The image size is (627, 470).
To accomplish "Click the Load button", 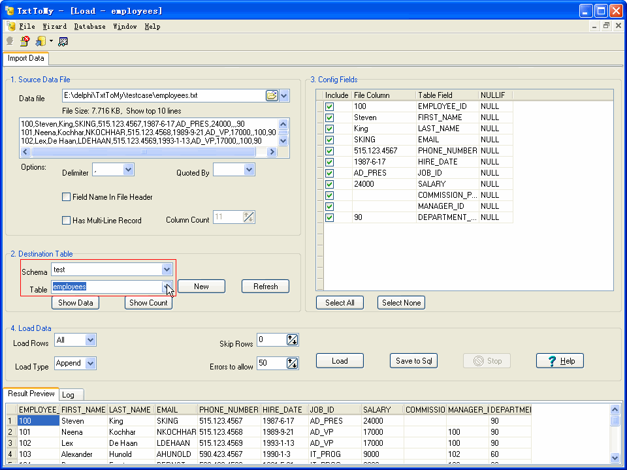I will tap(340, 361).
